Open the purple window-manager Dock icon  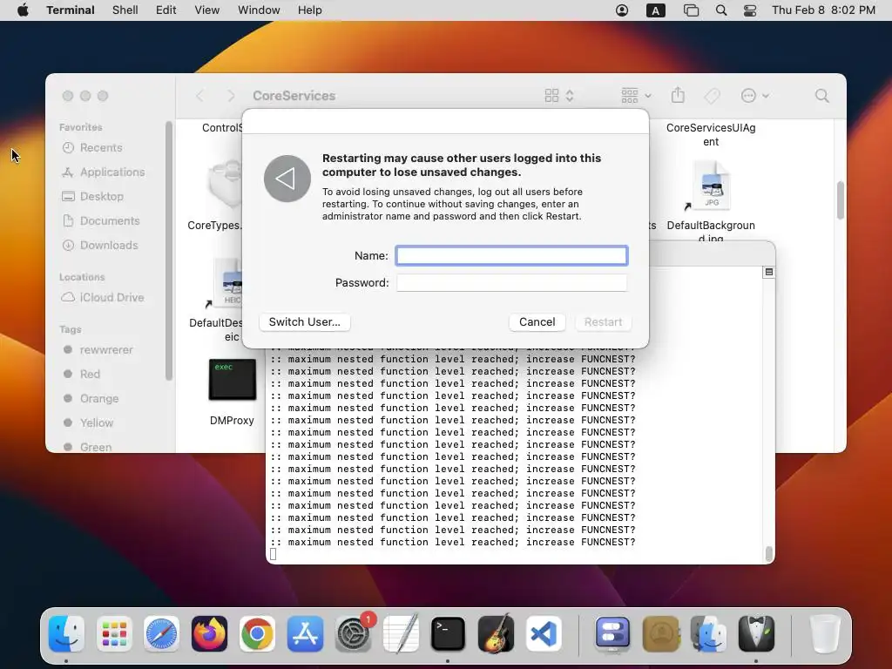click(612, 634)
